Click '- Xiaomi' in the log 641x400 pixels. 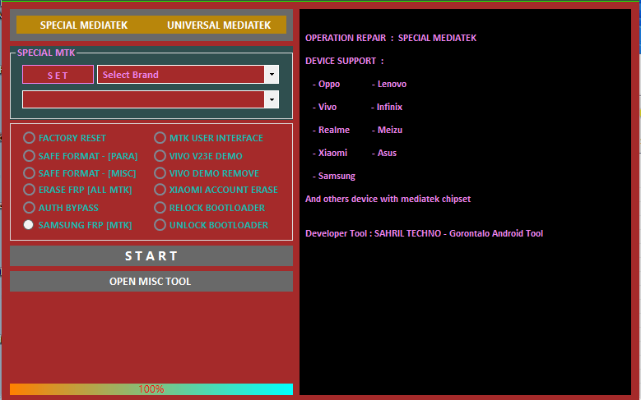coord(330,153)
